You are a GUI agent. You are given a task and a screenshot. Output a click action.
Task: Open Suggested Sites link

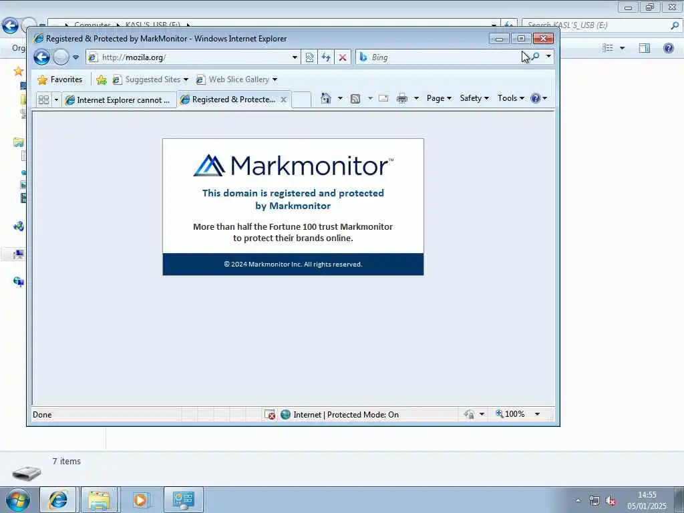pyautogui.click(x=150, y=79)
